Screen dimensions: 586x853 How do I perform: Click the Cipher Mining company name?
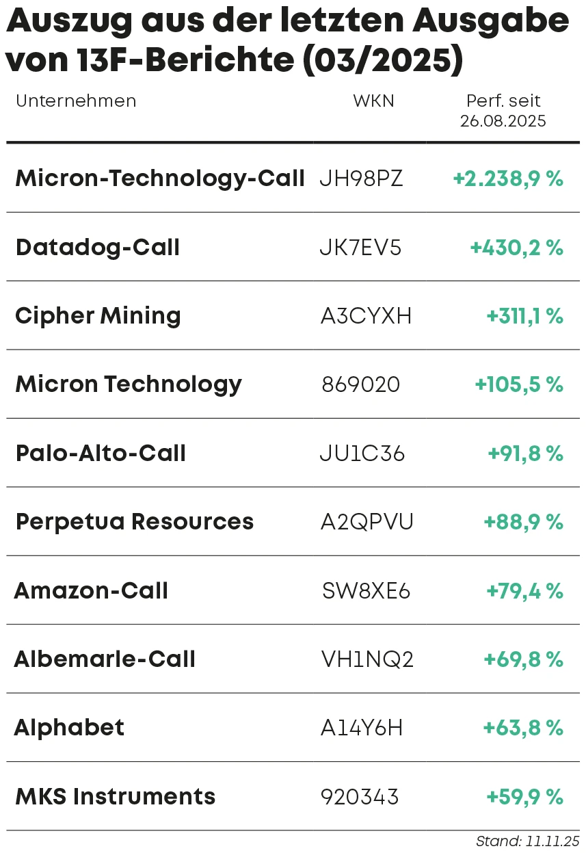[x=98, y=316]
